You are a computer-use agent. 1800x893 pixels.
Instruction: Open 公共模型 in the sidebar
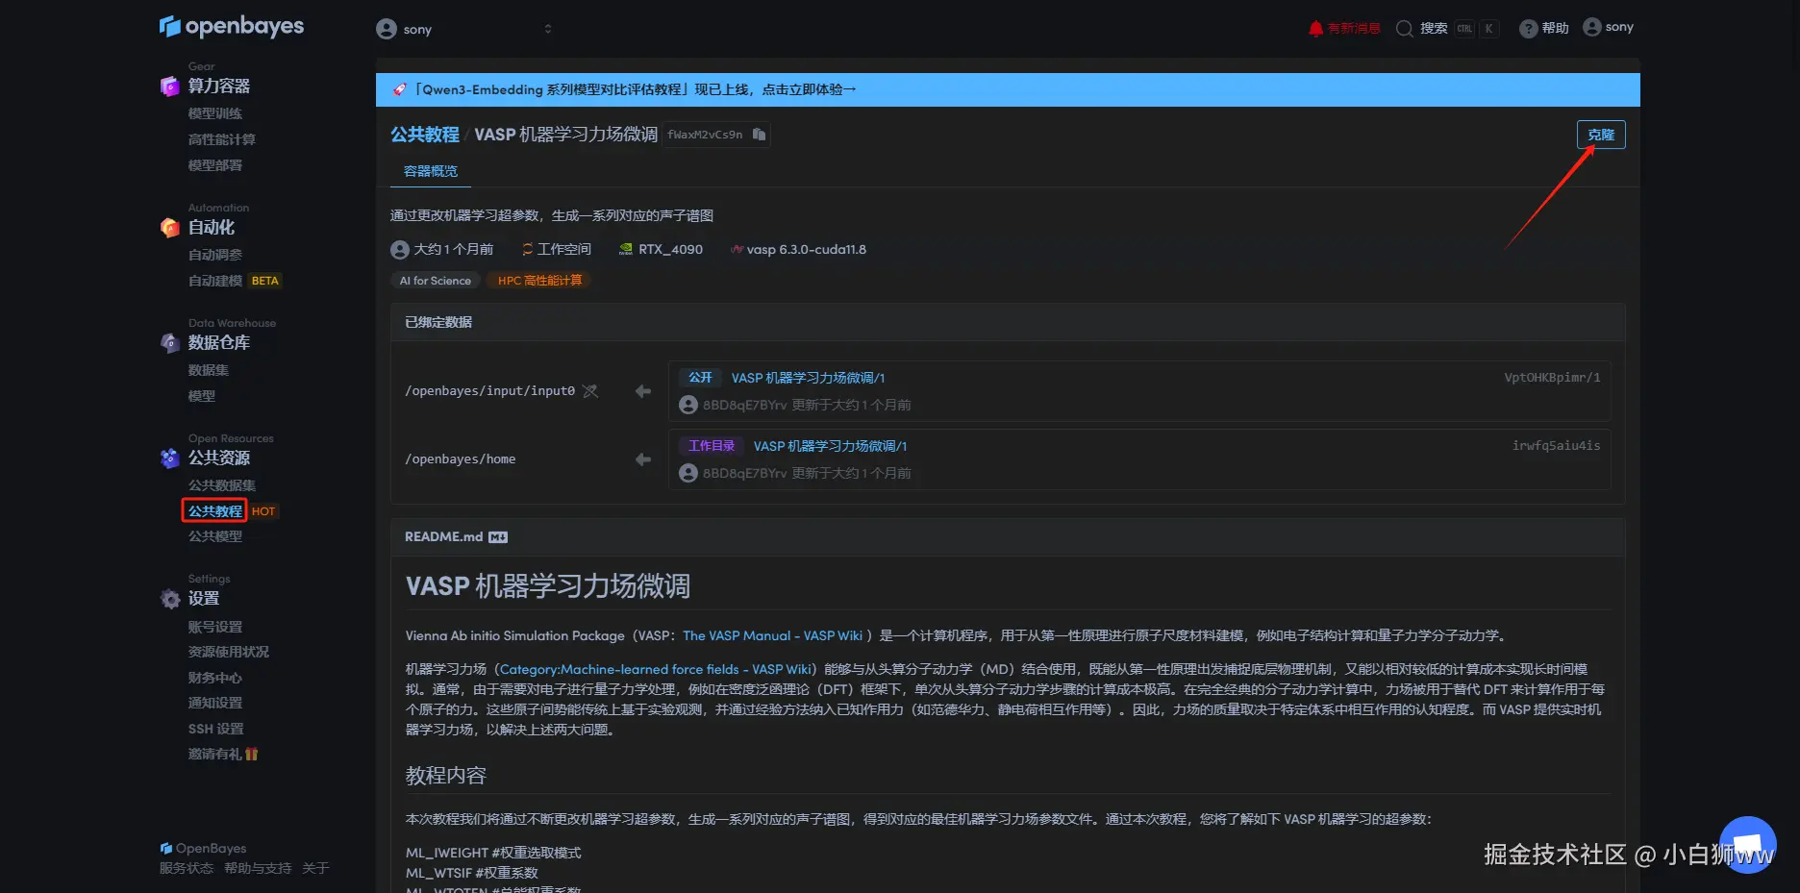215,536
